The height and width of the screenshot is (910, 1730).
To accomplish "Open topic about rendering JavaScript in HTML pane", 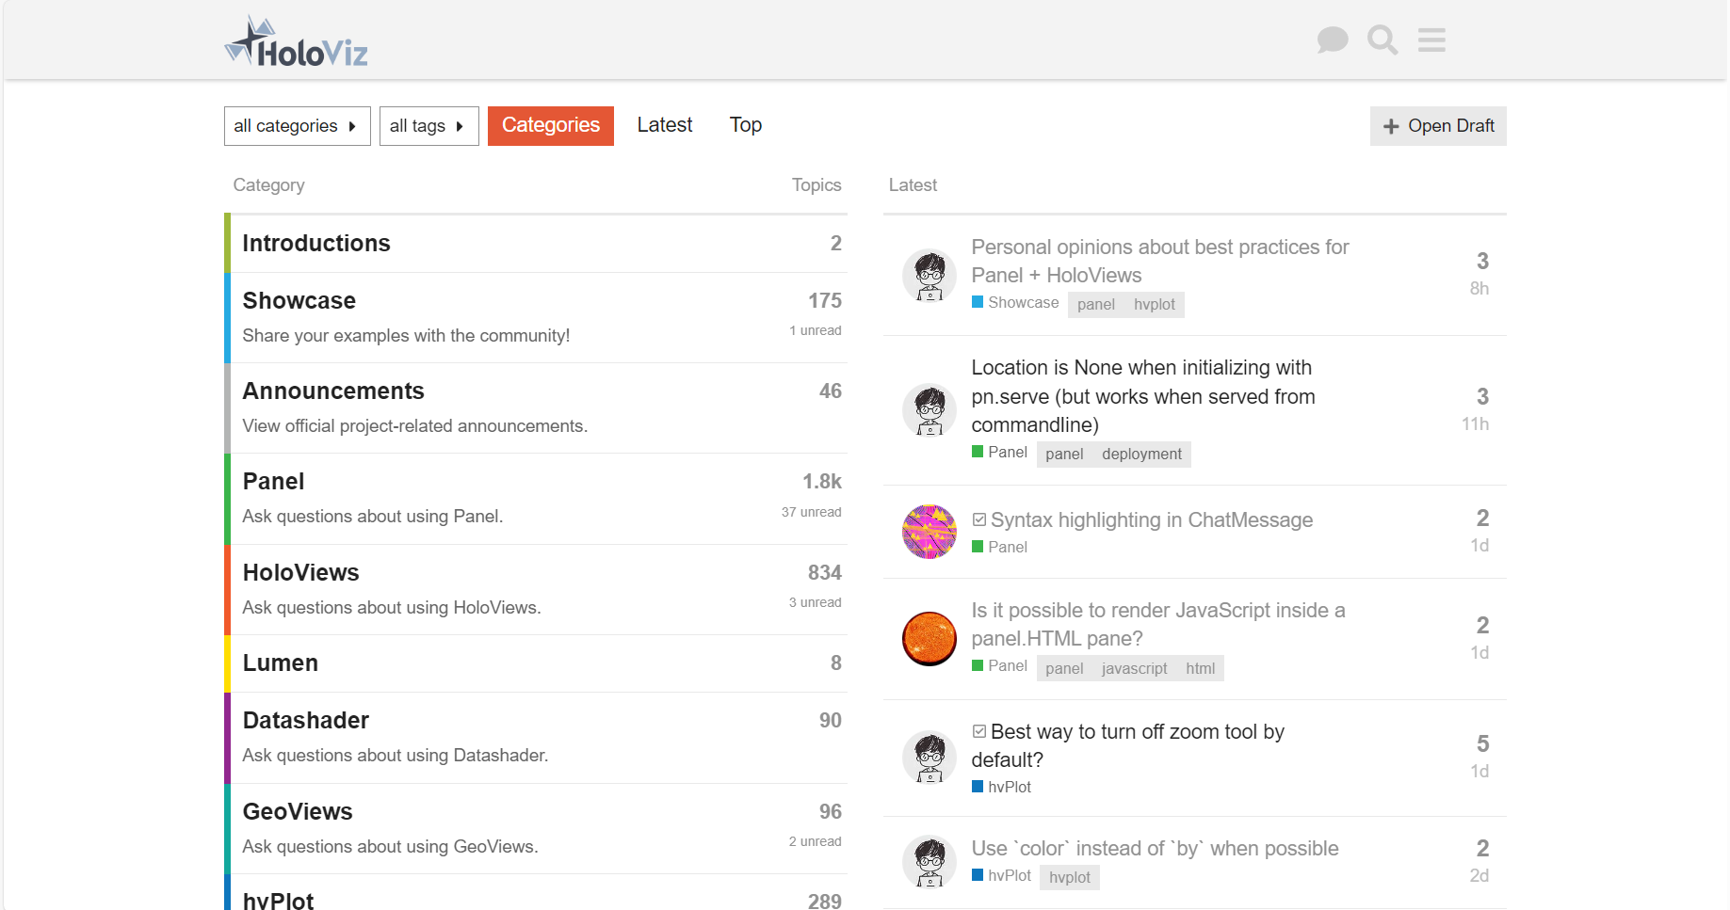I will click(1157, 624).
